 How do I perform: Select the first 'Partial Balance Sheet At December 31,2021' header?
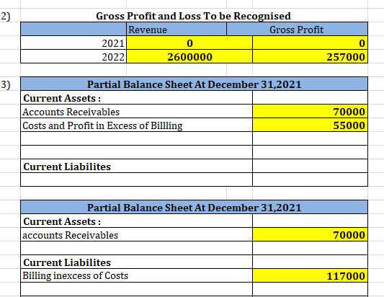[x=195, y=84]
